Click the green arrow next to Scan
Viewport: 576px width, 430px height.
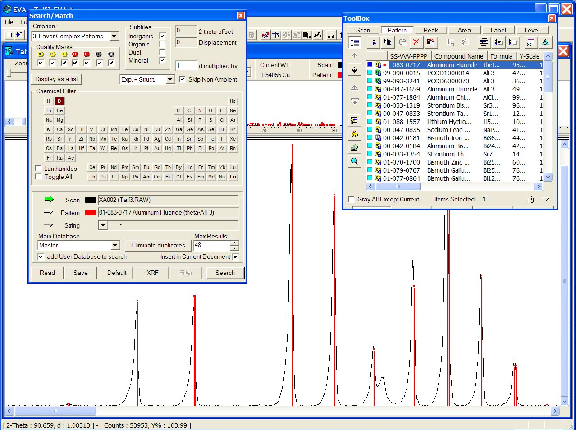[x=49, y=199]
